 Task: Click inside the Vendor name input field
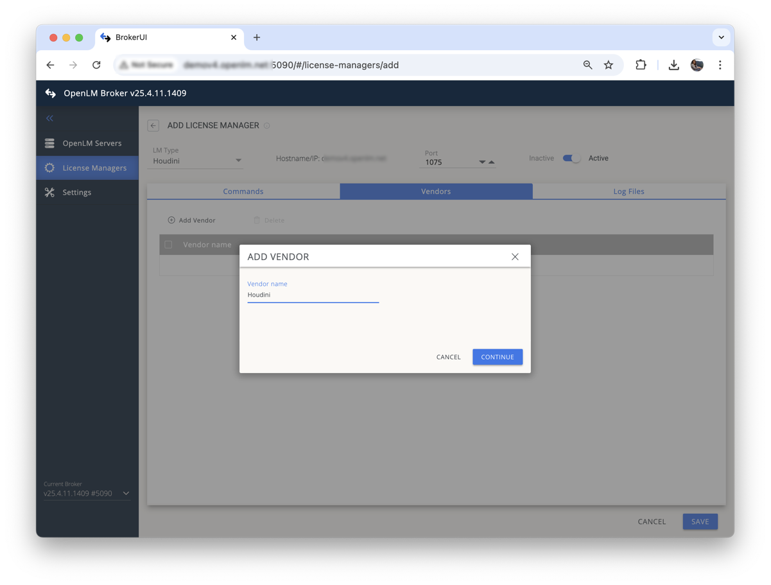tap(313, 295)
